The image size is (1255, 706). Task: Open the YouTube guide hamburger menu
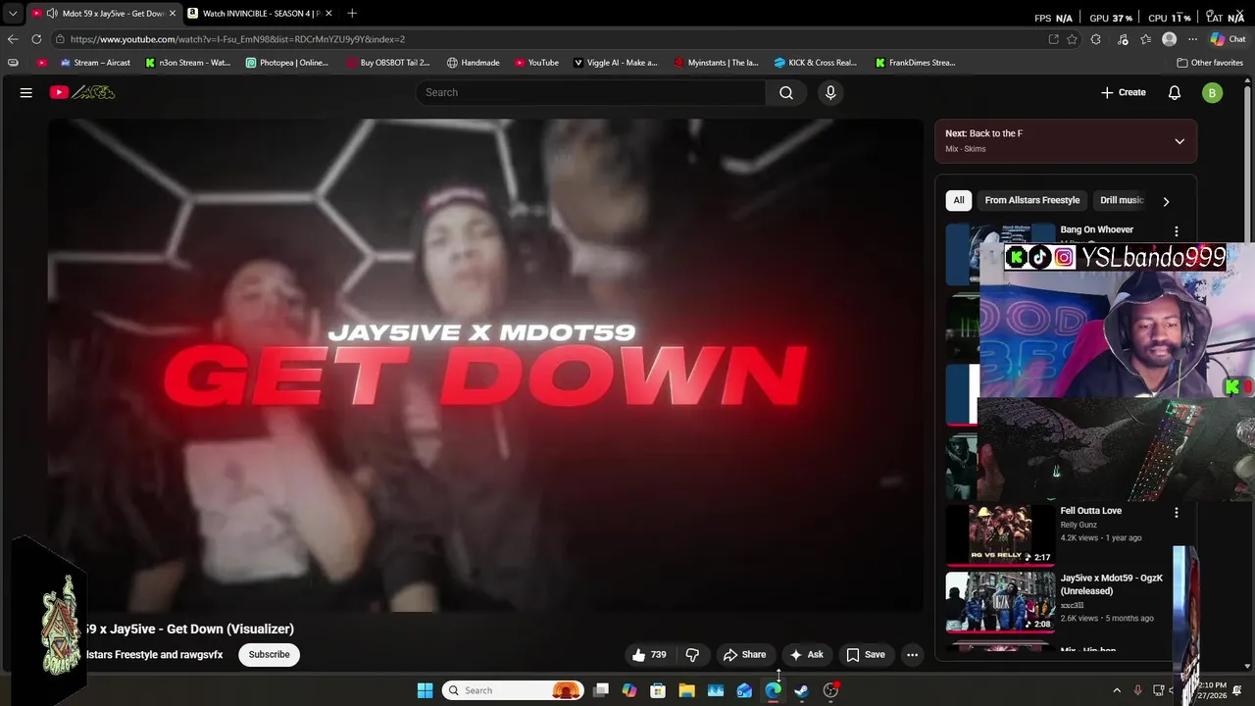(26, 92)
